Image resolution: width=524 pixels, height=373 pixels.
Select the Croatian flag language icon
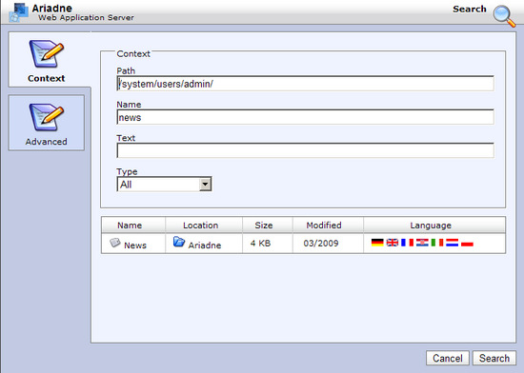click(422, 243)
